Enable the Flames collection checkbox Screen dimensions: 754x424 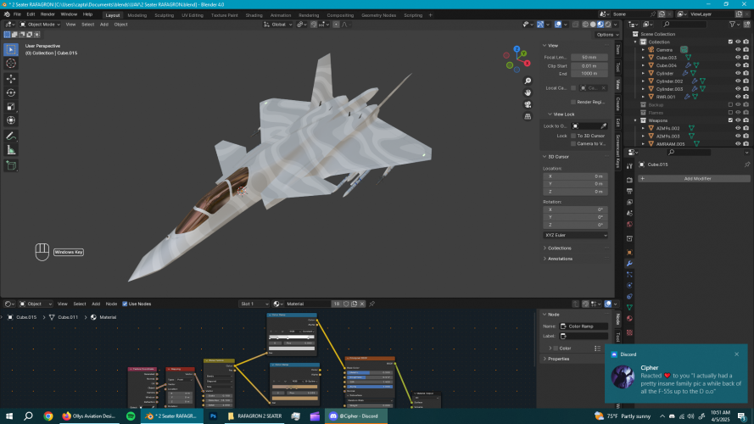[730, 113]
